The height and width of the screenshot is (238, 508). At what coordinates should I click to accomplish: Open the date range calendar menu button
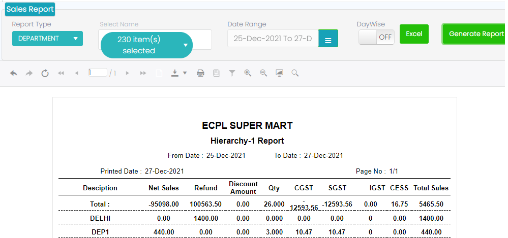tap(328, 39)
